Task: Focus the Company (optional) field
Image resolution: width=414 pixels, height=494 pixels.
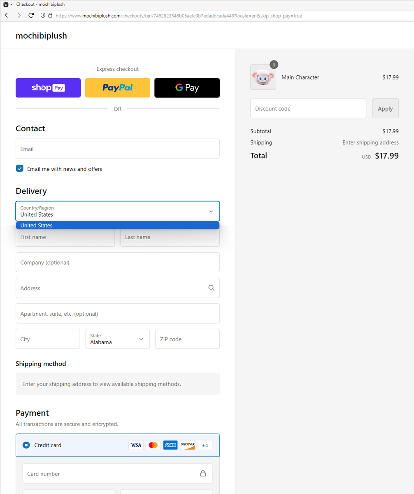Action: pyautogui.click(x=118, y=262)
